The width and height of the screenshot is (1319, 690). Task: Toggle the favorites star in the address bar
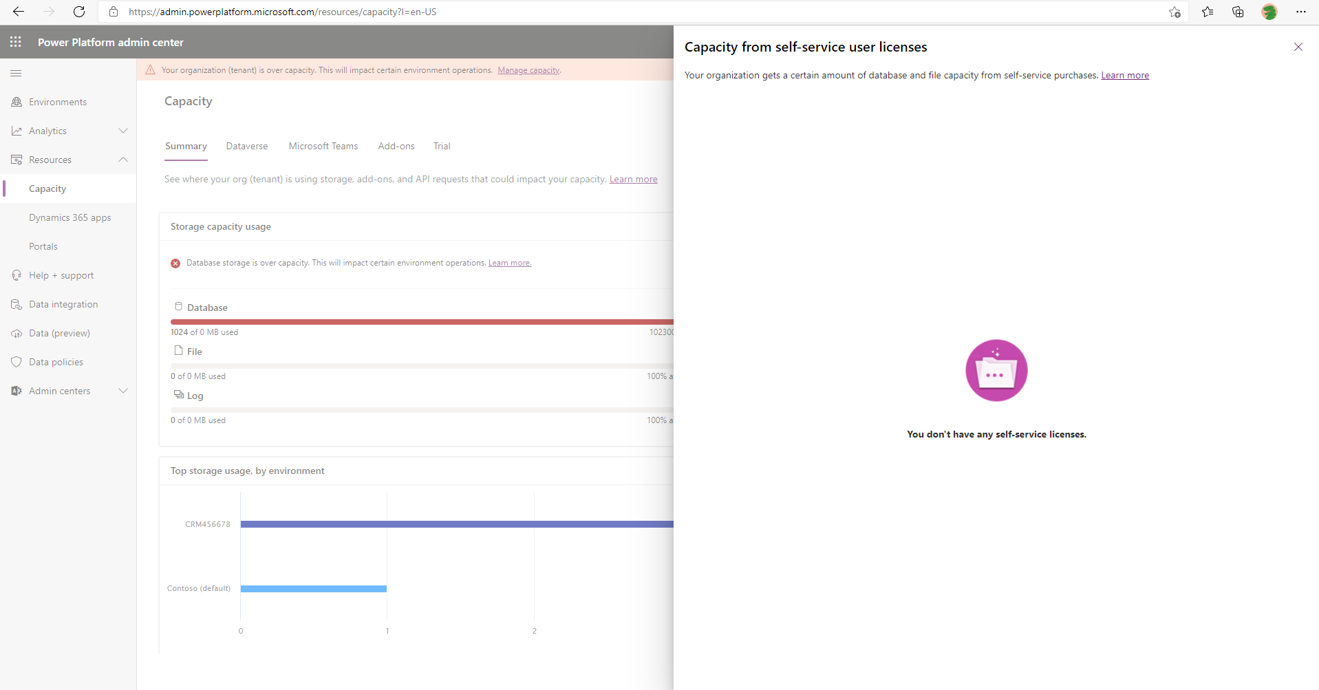pyautogui.click(x=1175, y=12)
